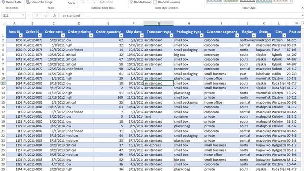Click Row ID 1244 cell
Screen dimensions: 304x171
(x=15, y=169)
